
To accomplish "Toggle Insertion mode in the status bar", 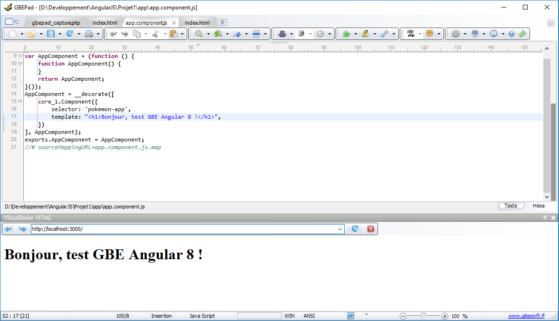I will pyautogui.click(x=162, y=316).
